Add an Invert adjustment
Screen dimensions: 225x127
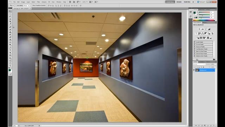pyautogui.click(x=198, y=38)
